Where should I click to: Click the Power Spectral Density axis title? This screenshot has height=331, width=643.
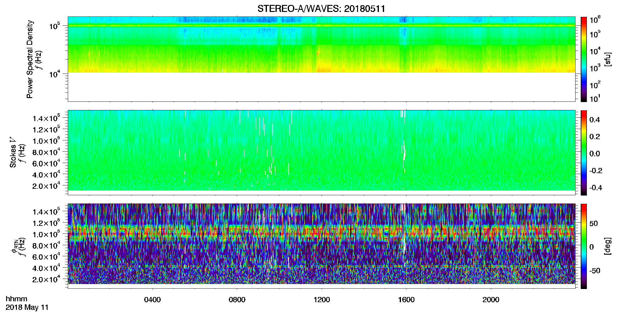coord(30,59)
